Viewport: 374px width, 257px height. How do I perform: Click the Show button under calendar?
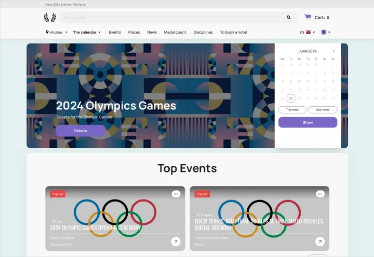pos(308,122)
